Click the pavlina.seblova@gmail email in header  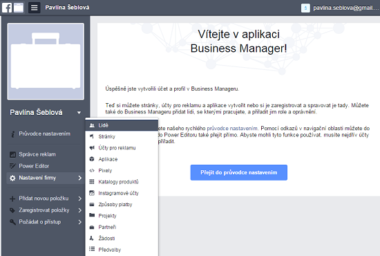(346, 8)
